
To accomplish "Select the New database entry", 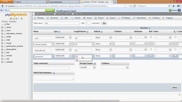I will (8, 24).
